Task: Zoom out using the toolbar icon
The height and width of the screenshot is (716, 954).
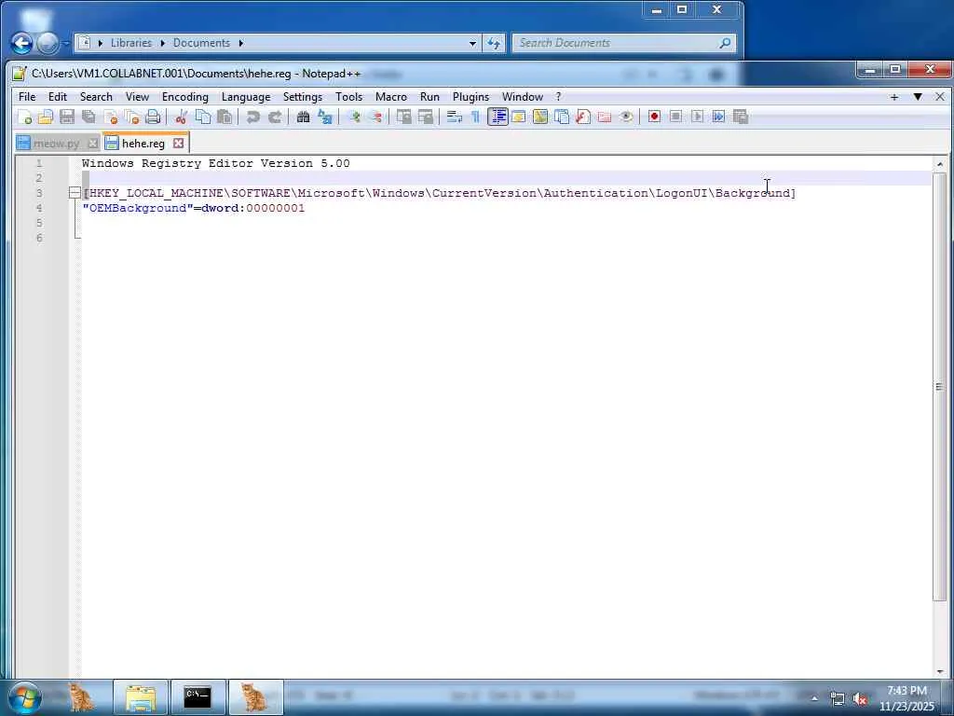Action: 375,117
